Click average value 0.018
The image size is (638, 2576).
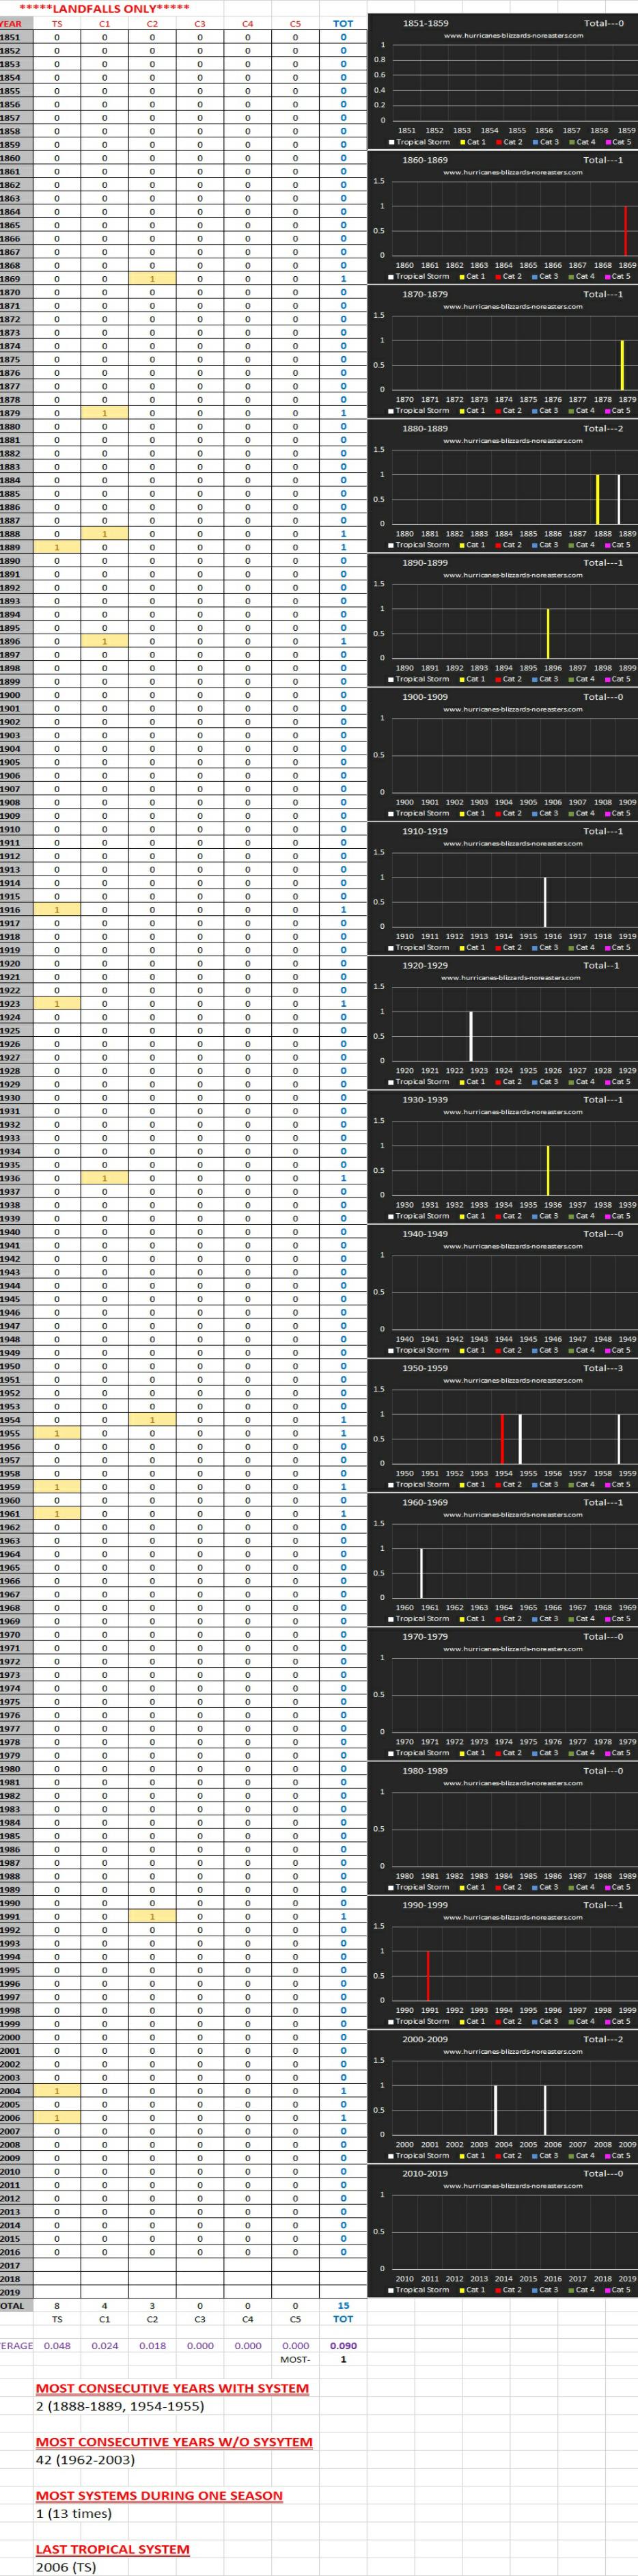tap(152, 2345)
